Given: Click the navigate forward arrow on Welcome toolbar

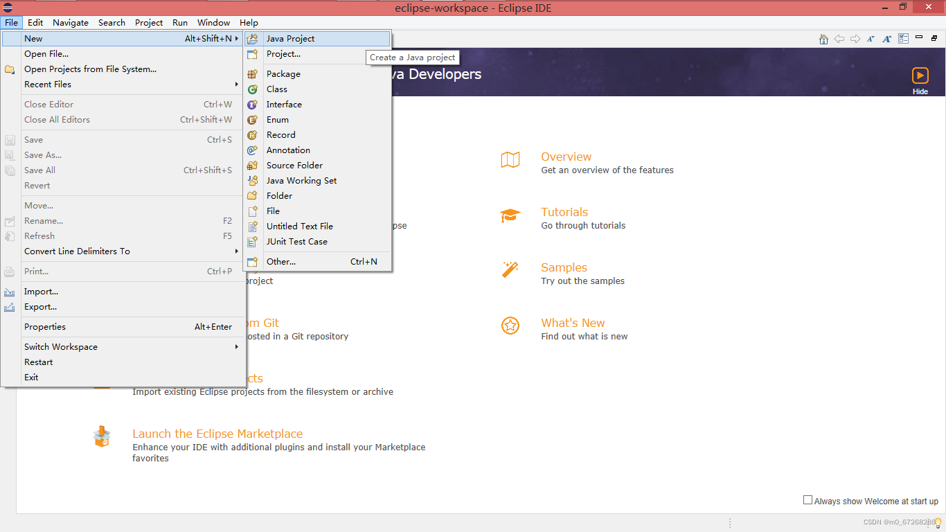Looking at the screenshot, I should (855, 39).
